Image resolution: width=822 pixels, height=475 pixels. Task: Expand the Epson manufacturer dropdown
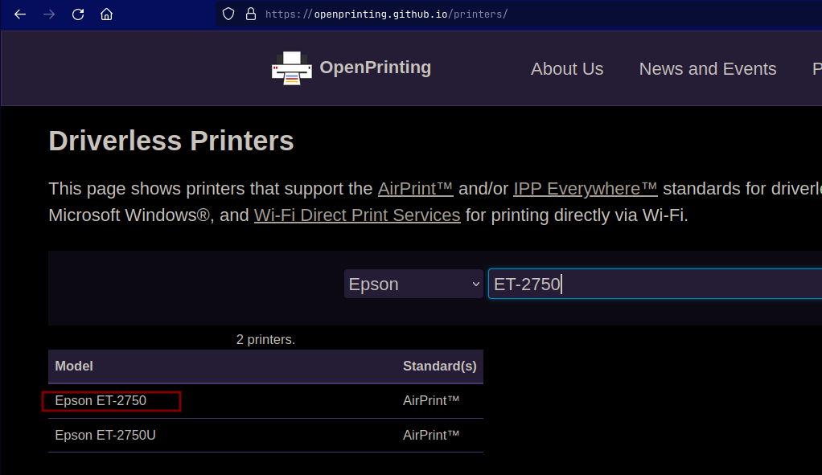pos(413,284)
